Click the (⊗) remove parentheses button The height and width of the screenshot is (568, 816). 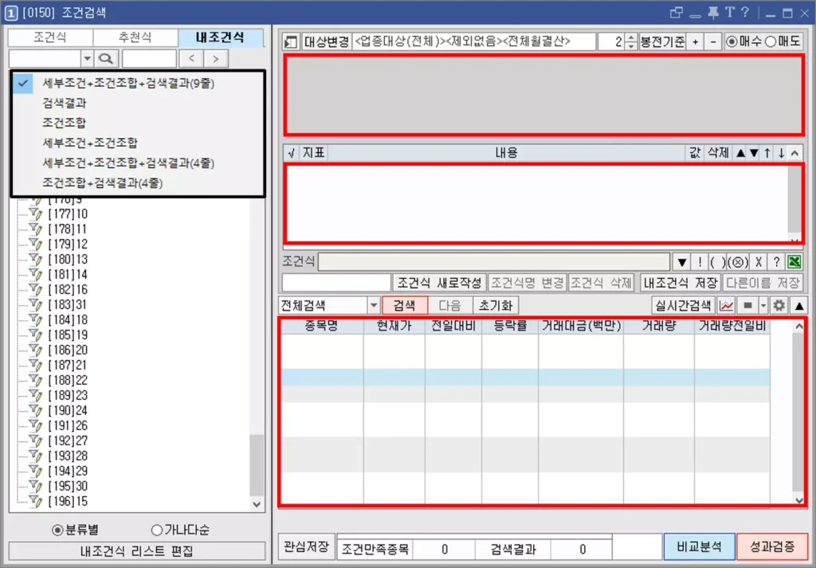pos(738,261)
